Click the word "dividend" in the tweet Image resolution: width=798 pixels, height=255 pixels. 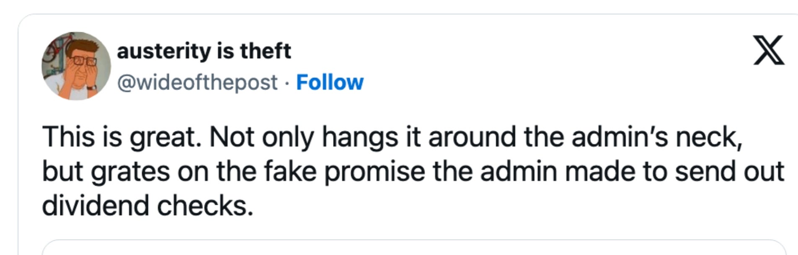[x=96, y=206]
